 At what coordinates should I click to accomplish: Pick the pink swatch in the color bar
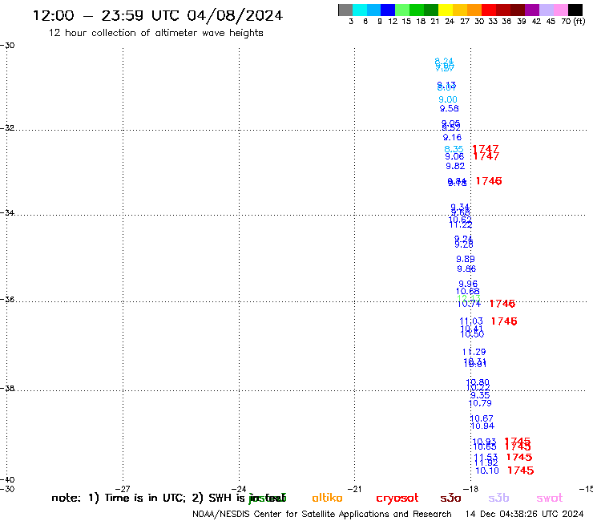[x=560, y=10]
